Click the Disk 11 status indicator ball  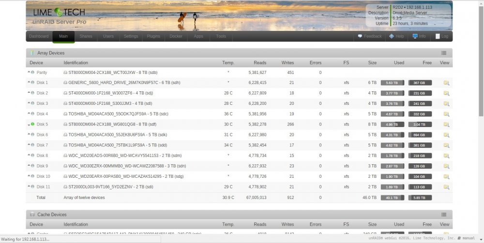[x=33, y=186]
